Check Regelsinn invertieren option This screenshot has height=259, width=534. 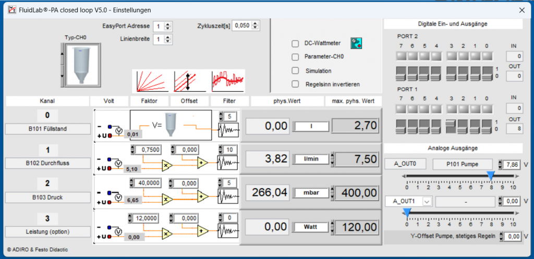point(295,84)
